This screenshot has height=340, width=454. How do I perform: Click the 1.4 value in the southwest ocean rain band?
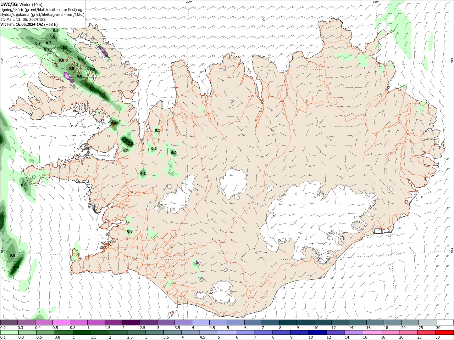[x=16, y=267]
